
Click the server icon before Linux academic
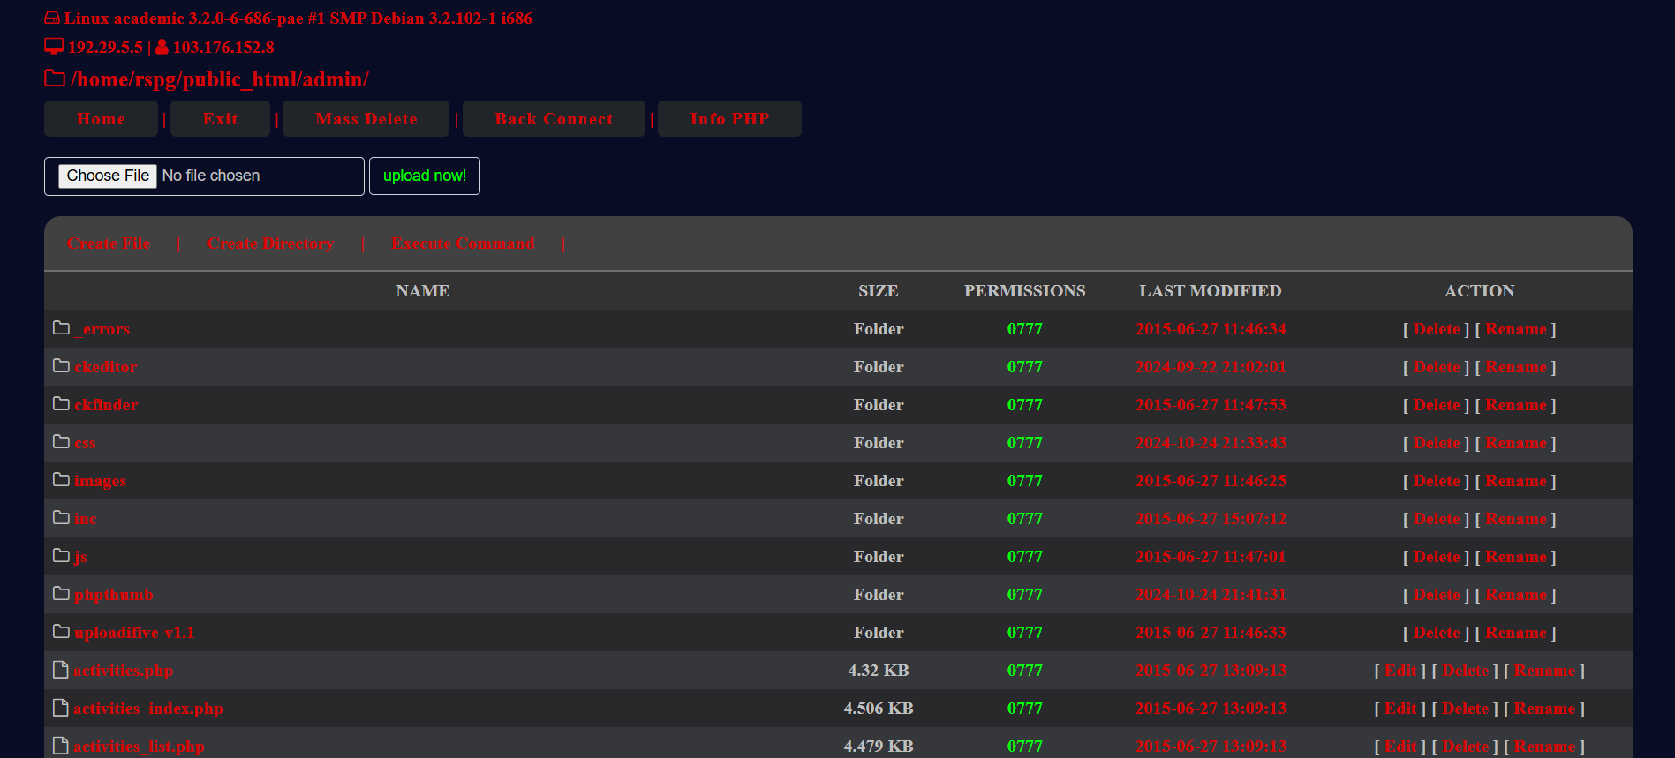tap(52, 19)
